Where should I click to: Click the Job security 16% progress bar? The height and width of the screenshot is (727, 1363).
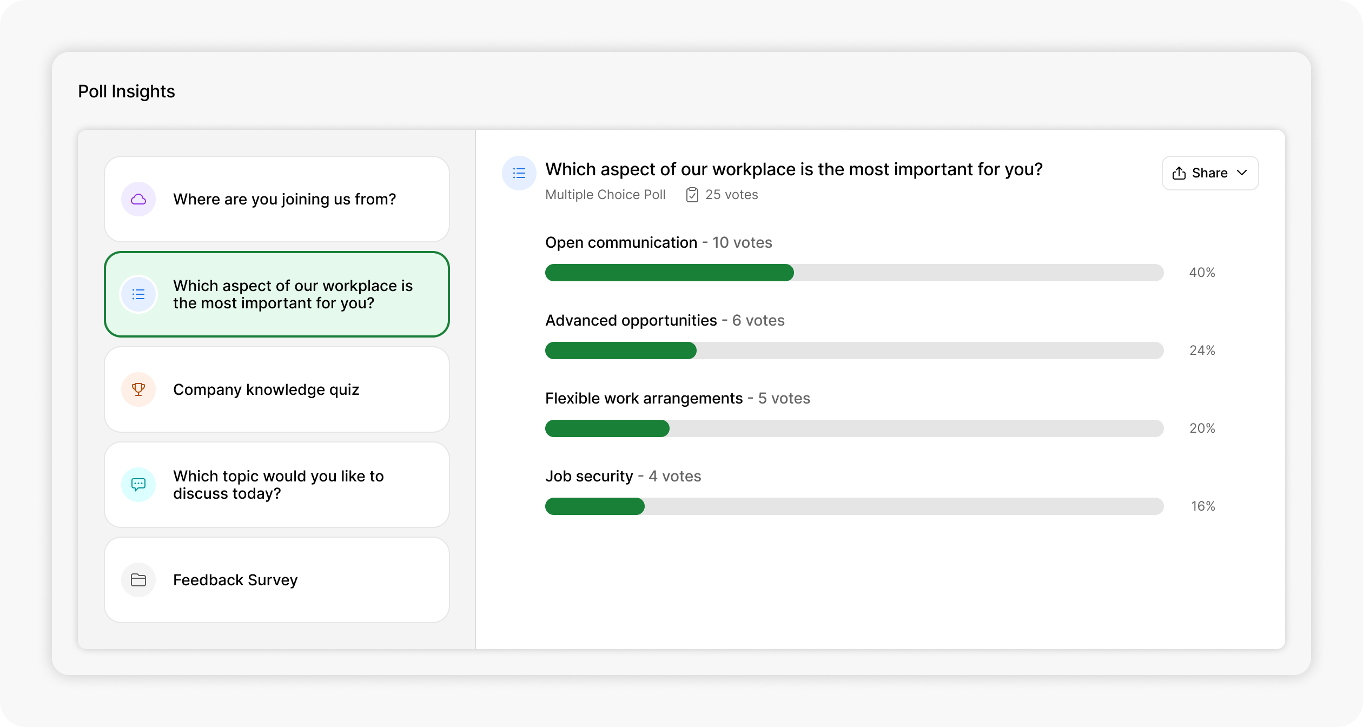(x=854, y=506)
